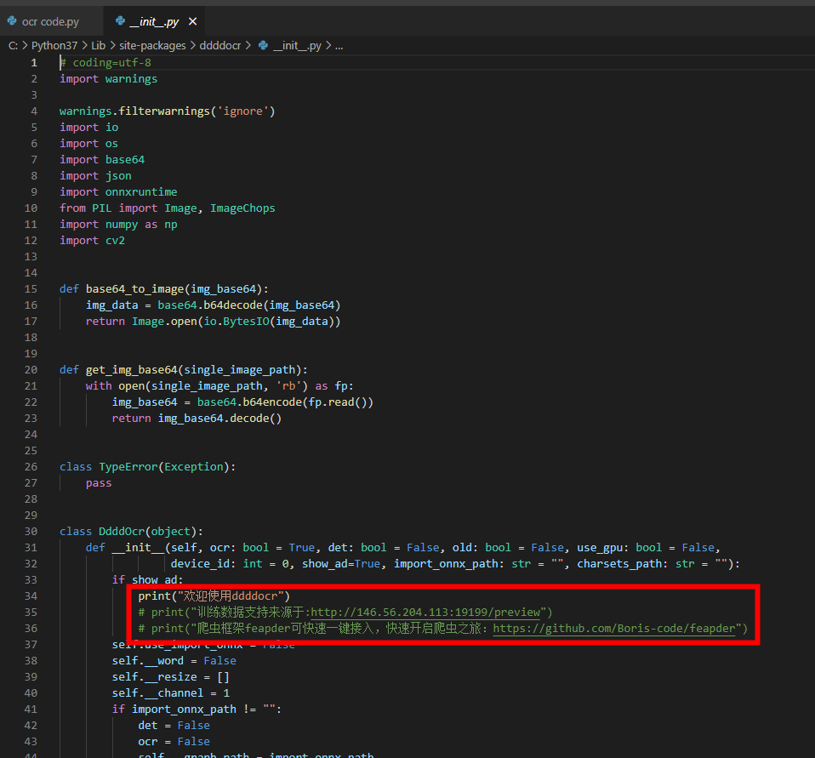Expand the trailing ellipsis in the breadcrumb
The image size is (815, 758).
[x=339, y=45]
